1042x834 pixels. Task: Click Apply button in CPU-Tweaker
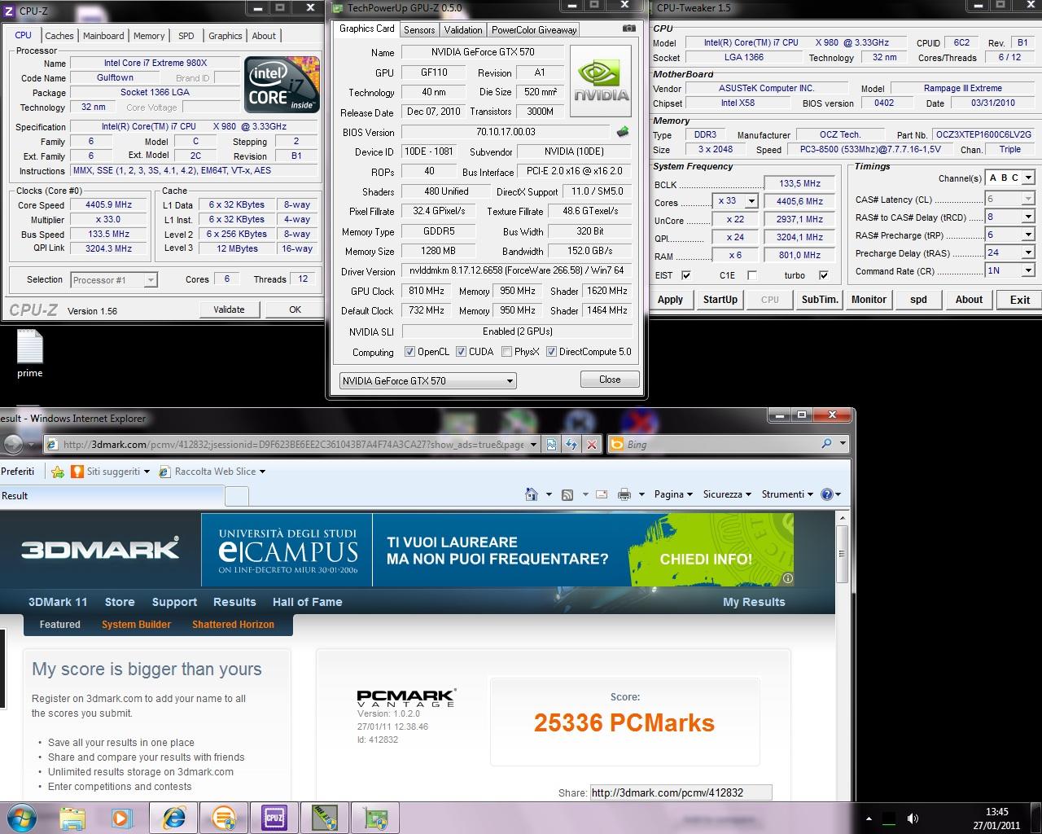tap(670, 300)
